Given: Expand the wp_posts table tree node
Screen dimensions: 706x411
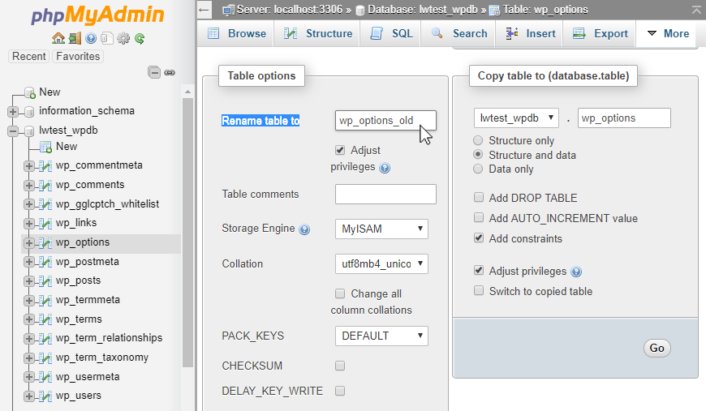Looking at the screenshot, I should 29,281.
